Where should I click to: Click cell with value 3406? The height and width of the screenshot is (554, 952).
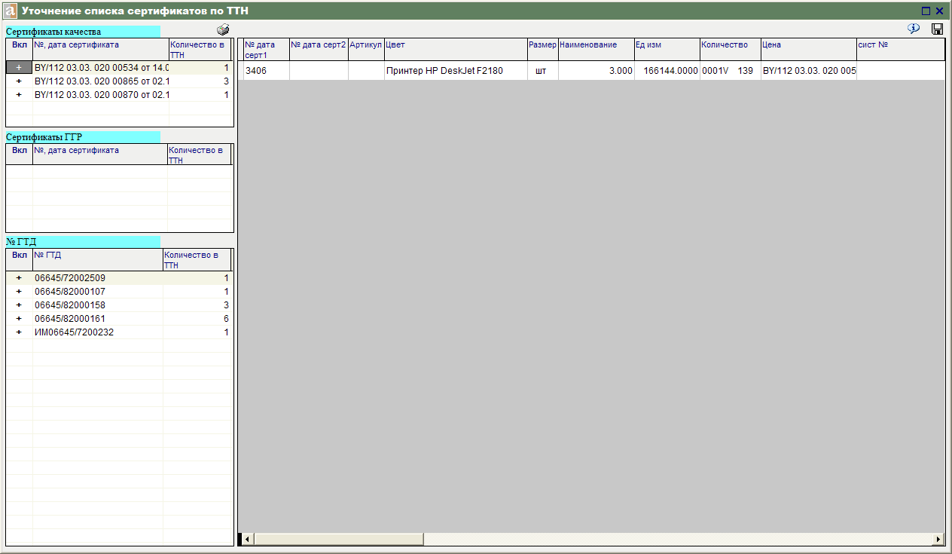tap(267, 71)
